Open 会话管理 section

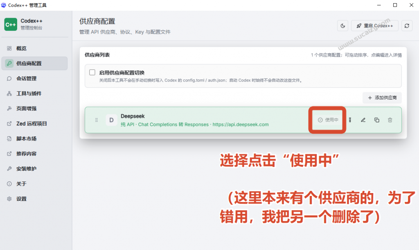click(x=34, y=78)
